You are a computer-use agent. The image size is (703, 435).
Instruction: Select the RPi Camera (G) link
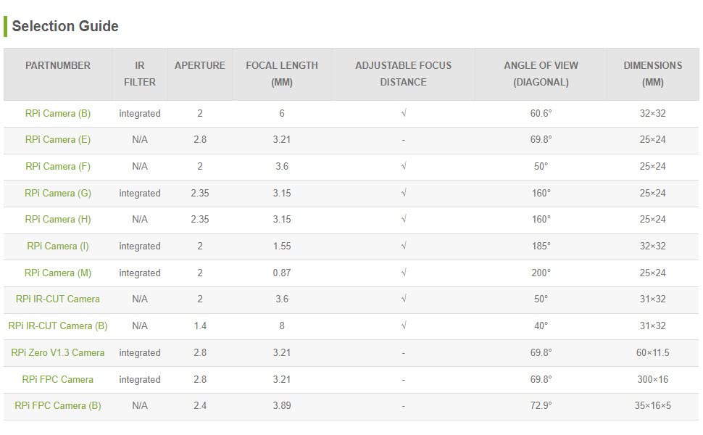[58, 193]
